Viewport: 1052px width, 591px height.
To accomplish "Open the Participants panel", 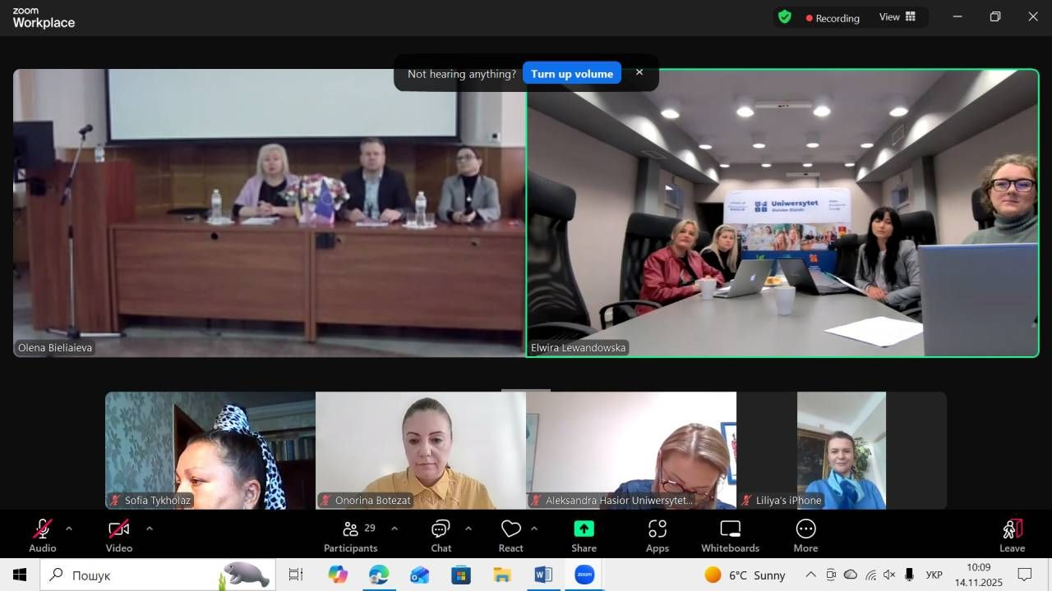I will [351, 535].
